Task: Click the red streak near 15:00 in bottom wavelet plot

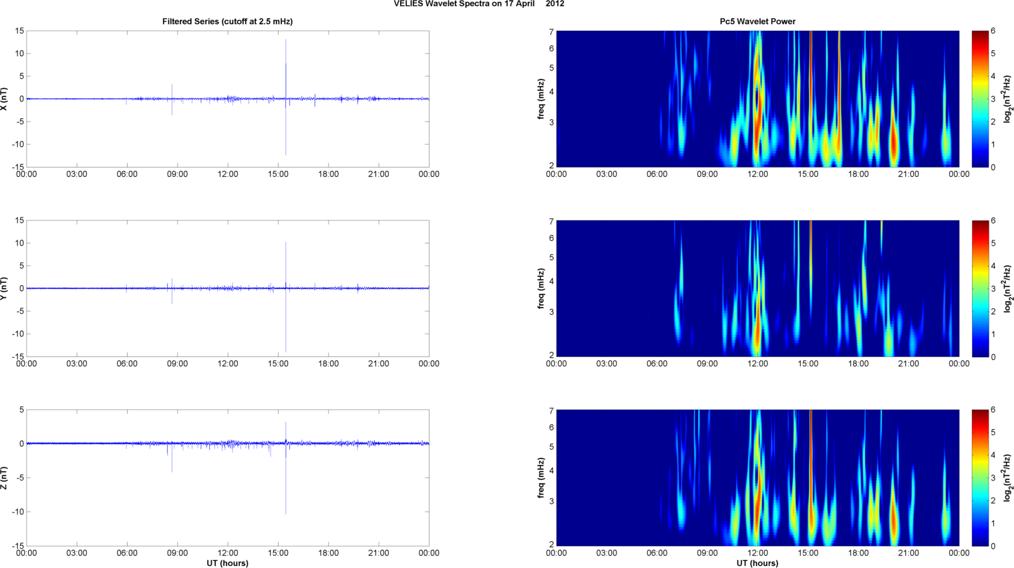Action: [811, 467]
